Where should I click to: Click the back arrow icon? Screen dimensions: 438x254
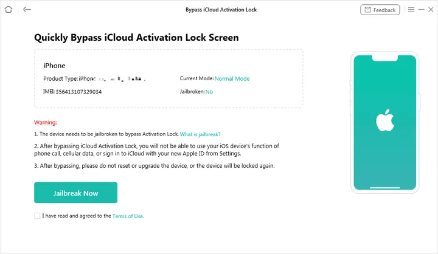pyautogui.click(x=27, y=10)
